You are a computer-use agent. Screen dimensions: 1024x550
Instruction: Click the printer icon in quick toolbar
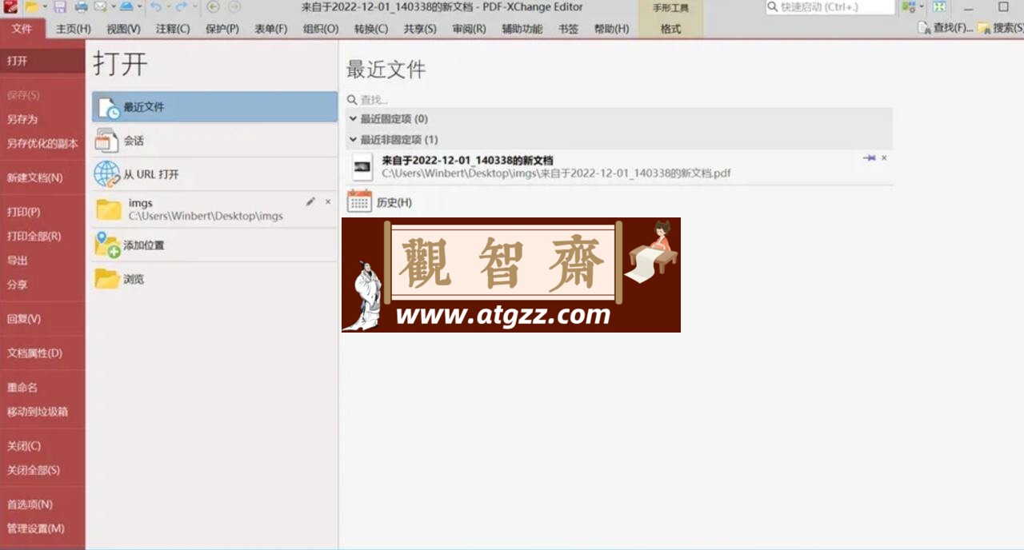[x=82, y=6]
